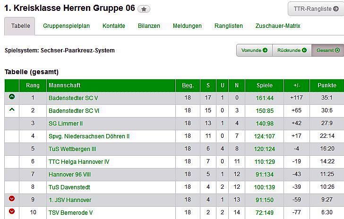
Task: Click the green promotion arrow for Badenstedter SC V
Action: tap(12, 97)
